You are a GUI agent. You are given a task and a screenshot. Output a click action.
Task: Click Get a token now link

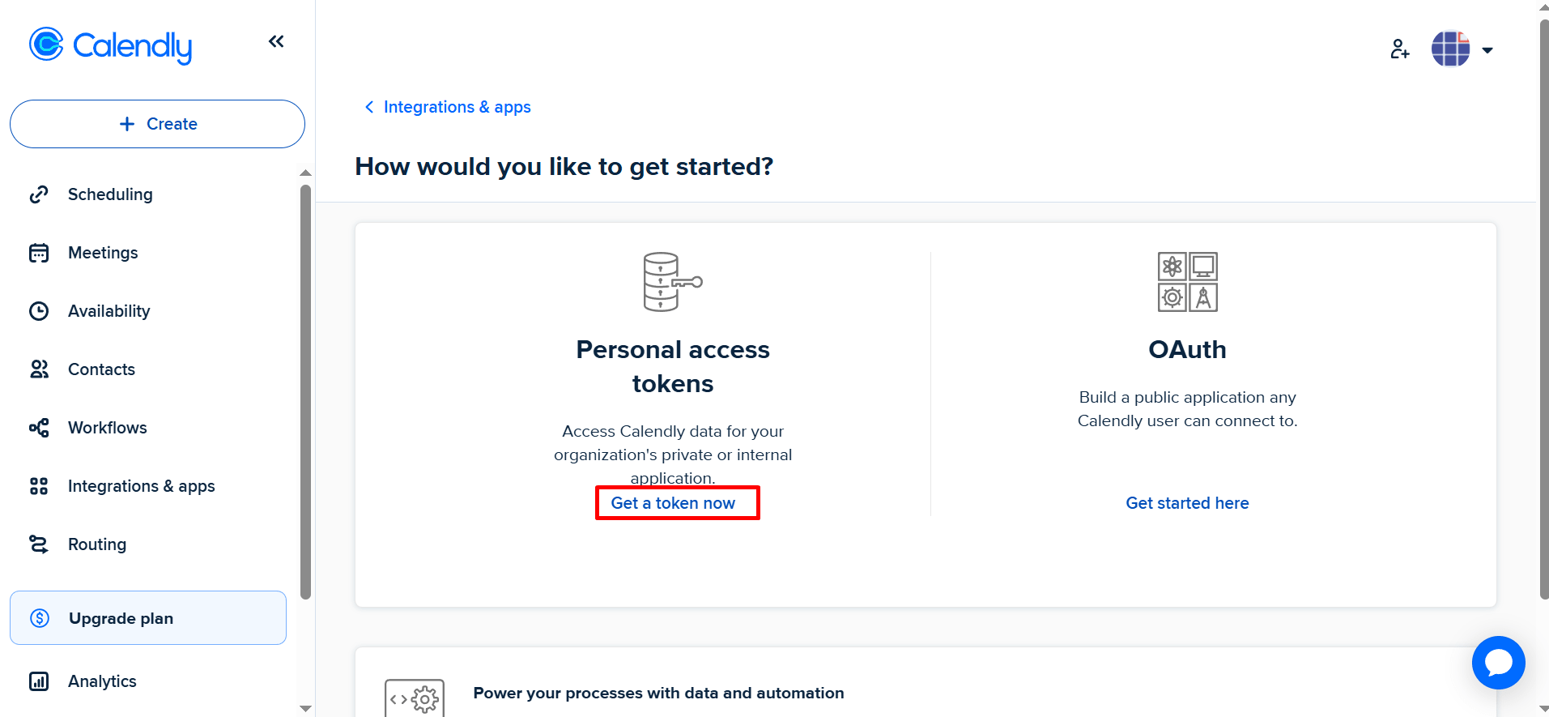[x=673, y=503]
